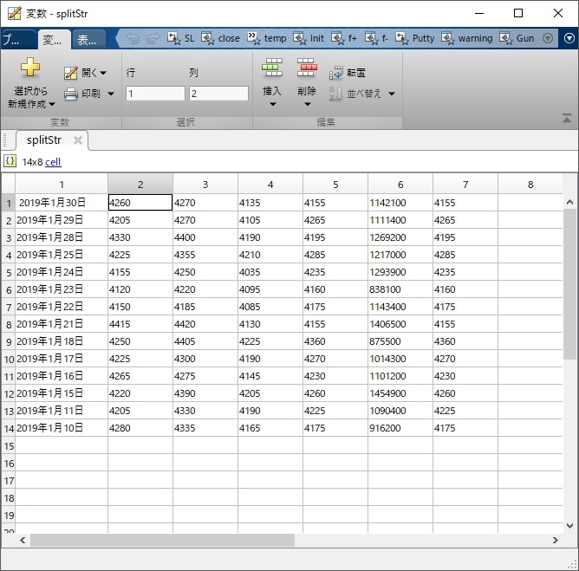The image size is (579, 571).
Task: Select column header 6
Action: 400,185
